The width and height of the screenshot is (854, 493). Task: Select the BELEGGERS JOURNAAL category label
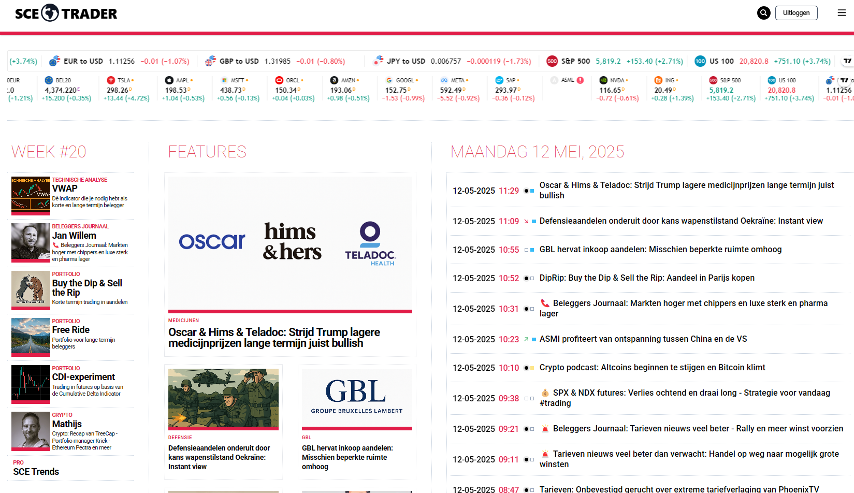80,226
